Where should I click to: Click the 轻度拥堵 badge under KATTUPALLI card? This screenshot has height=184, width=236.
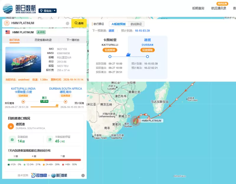[110, 50]
